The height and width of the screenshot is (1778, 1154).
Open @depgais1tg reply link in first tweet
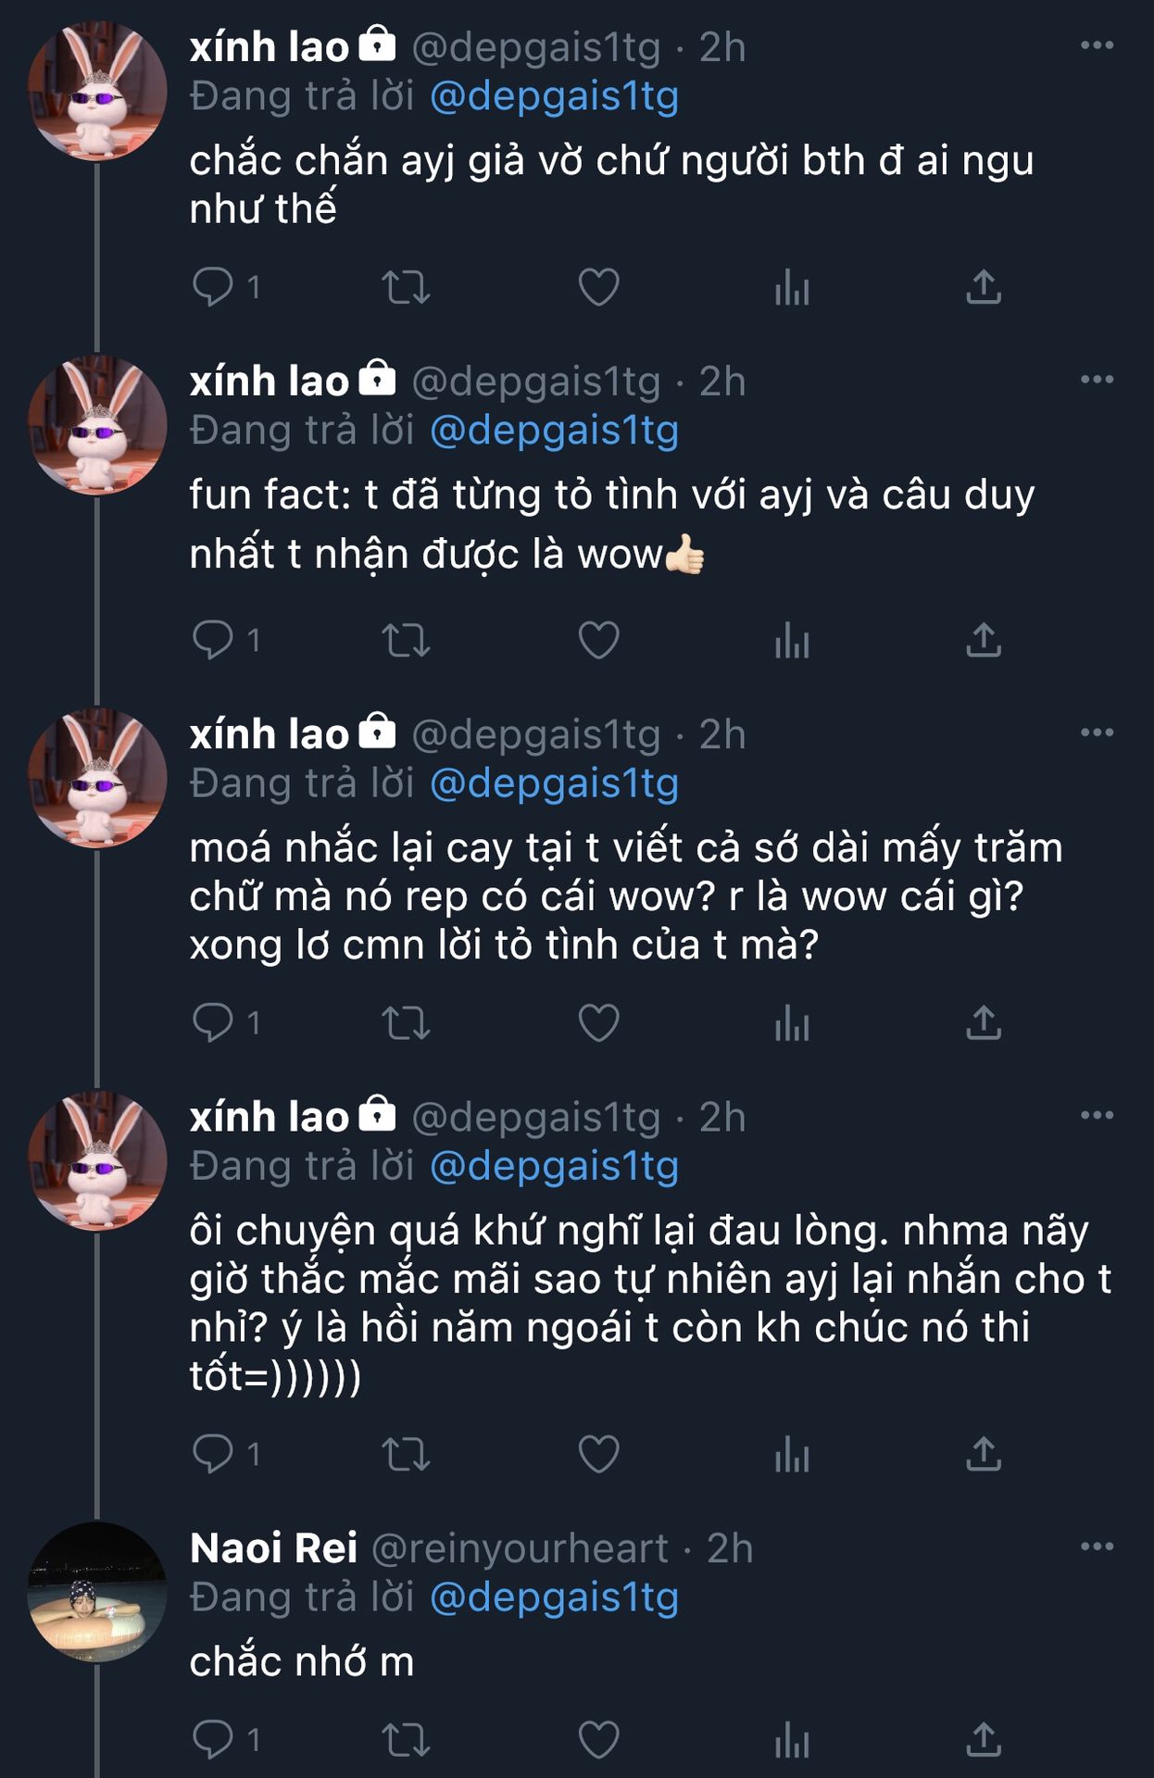[x=554, y=97]
